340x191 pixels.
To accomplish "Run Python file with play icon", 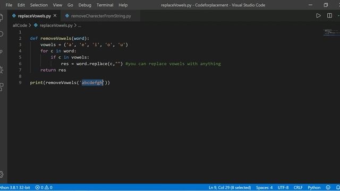I will 318,15.
